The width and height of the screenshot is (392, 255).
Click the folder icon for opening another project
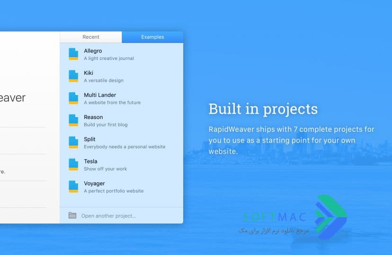click(x=72, y=215)
